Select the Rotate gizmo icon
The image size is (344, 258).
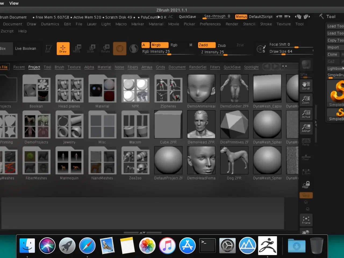tap(106, 48)
